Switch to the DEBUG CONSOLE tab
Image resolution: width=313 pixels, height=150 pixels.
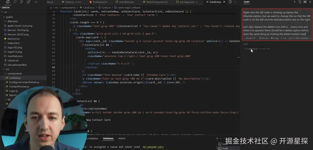pyautogui.click(x=92, y=139)
